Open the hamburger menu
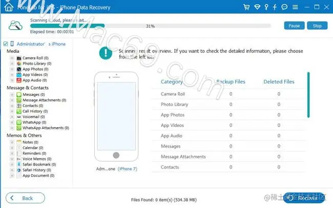Image resolution: width=333 pixels, height=208 pixels. click(295, 7)
